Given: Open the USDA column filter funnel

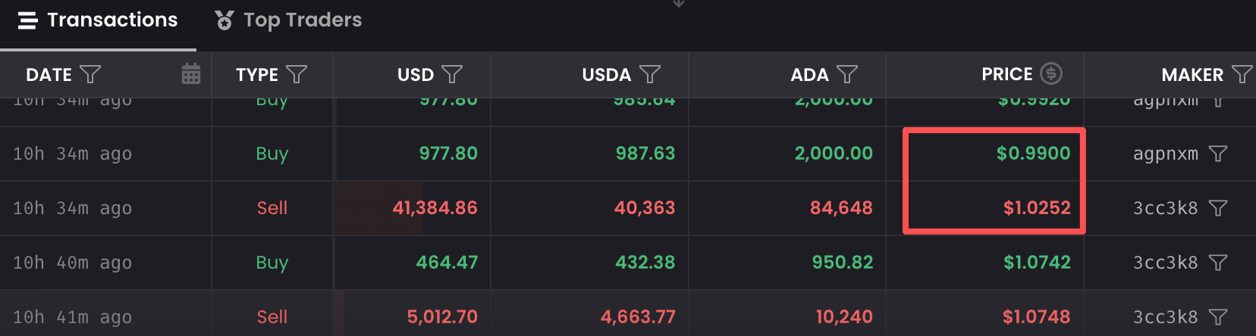Looking at the screenshot, I should 650,74.
